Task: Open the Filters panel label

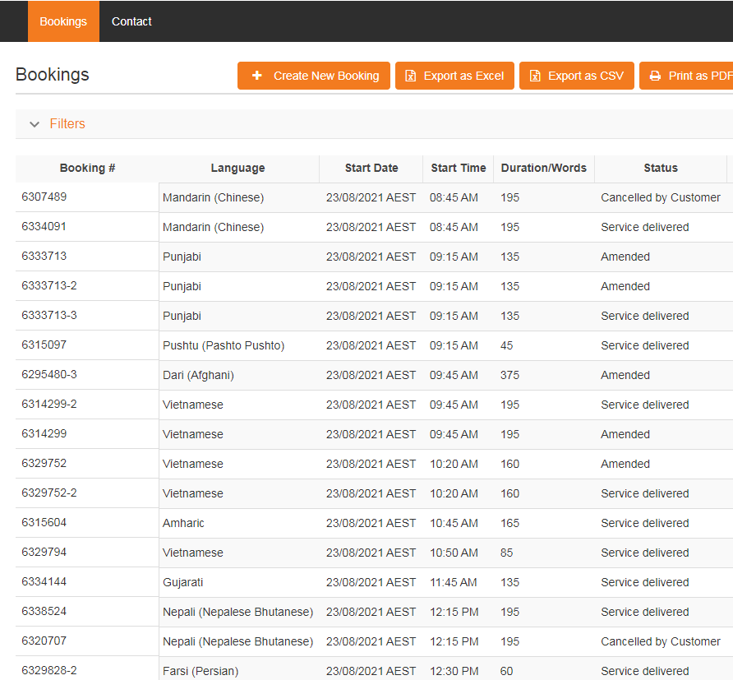Action: [67, 124]
